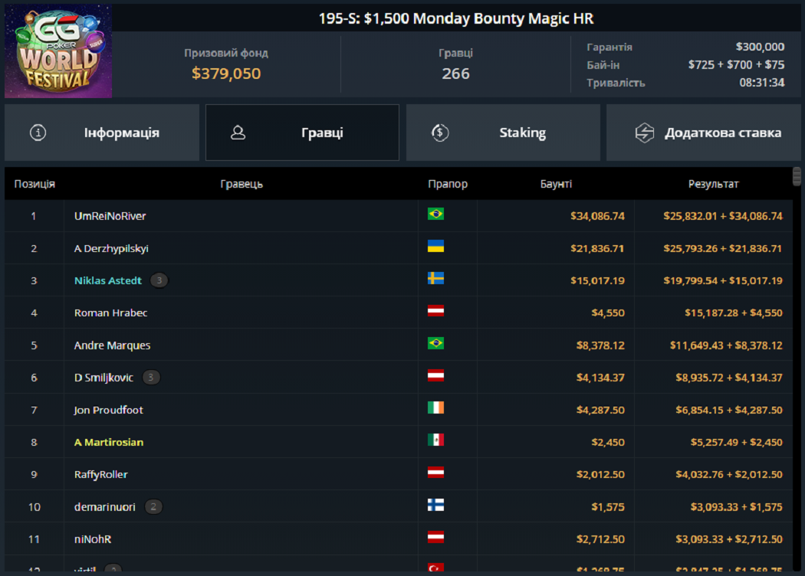
Task: Click the info circle icon on Інформація tab
Action: coord(37,132)
